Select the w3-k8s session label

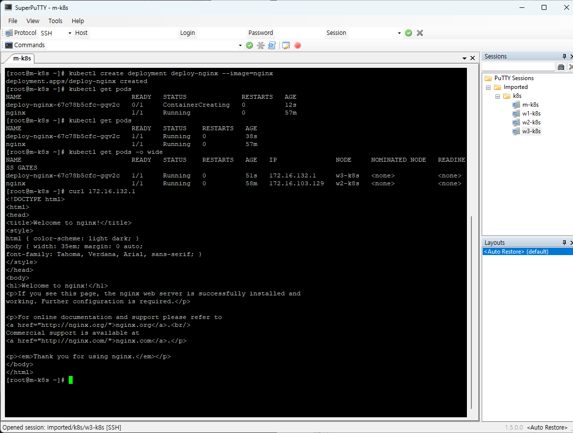tap(531, 131)
